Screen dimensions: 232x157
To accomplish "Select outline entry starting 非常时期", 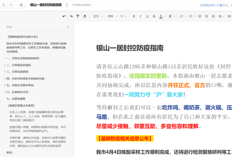I will (38, 142).
